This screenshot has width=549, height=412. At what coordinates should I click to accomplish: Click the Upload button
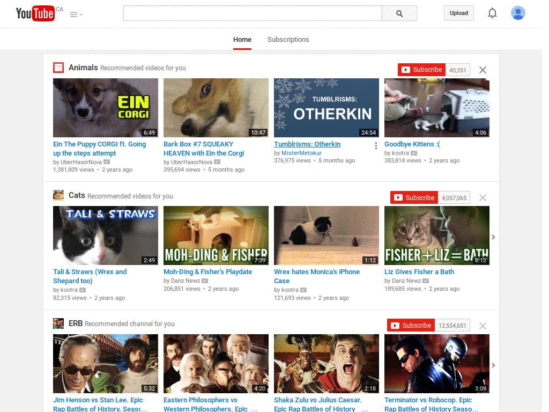pyautogui.click(x=459, y=13)
